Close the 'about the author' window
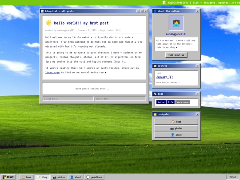This screenshot has width=240, height=180. tap(197, 11)
